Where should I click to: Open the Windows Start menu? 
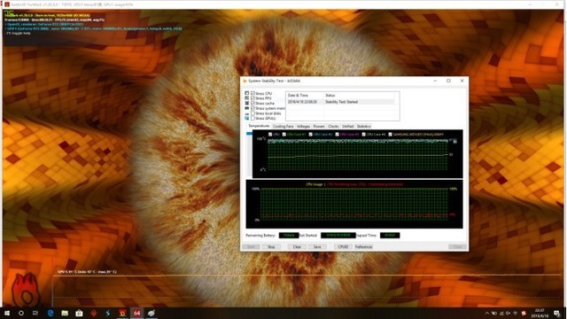click(x=7, y=313)
